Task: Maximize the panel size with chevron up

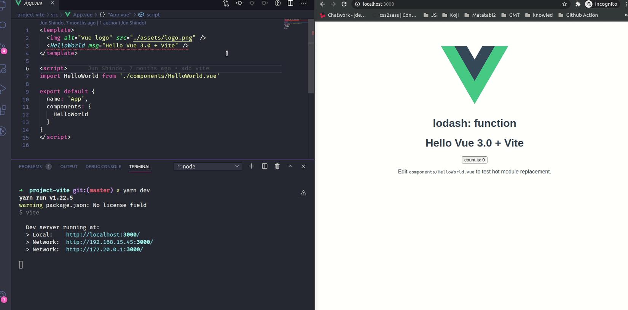Action: (290, 166)
